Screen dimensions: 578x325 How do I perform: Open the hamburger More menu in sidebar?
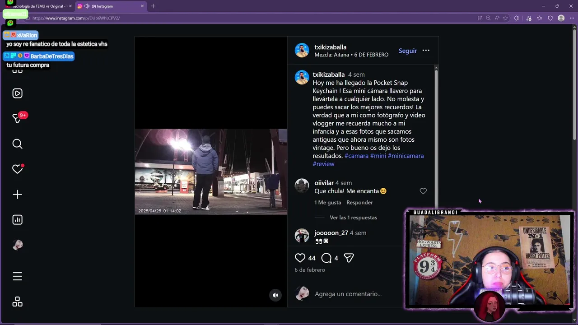click(17, 276)
